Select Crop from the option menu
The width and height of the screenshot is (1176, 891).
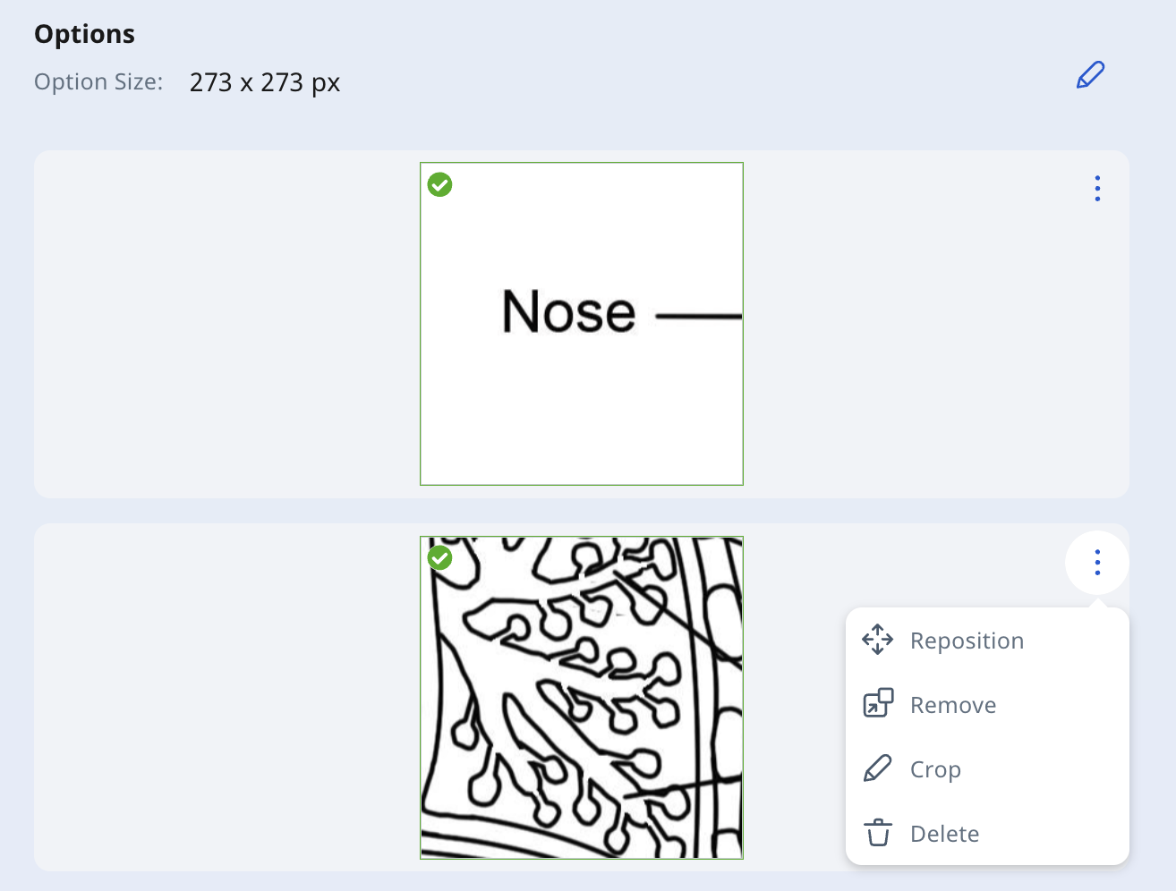987,769
